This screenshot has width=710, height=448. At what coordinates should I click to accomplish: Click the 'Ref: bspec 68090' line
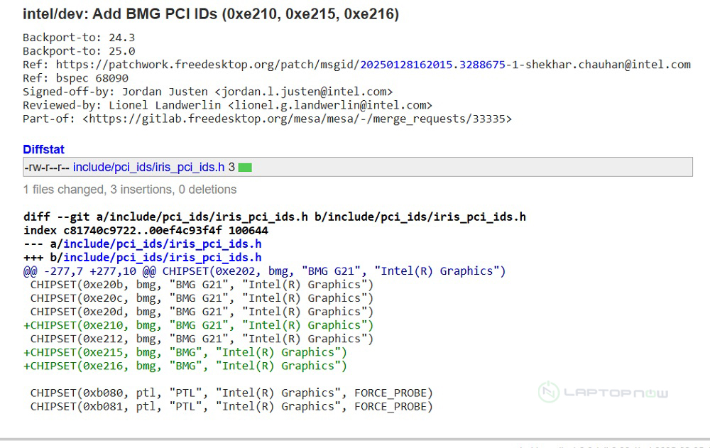pos(65,78)
